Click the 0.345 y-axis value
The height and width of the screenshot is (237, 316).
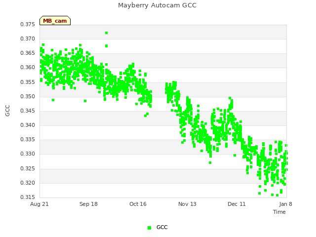pos(28,111)
